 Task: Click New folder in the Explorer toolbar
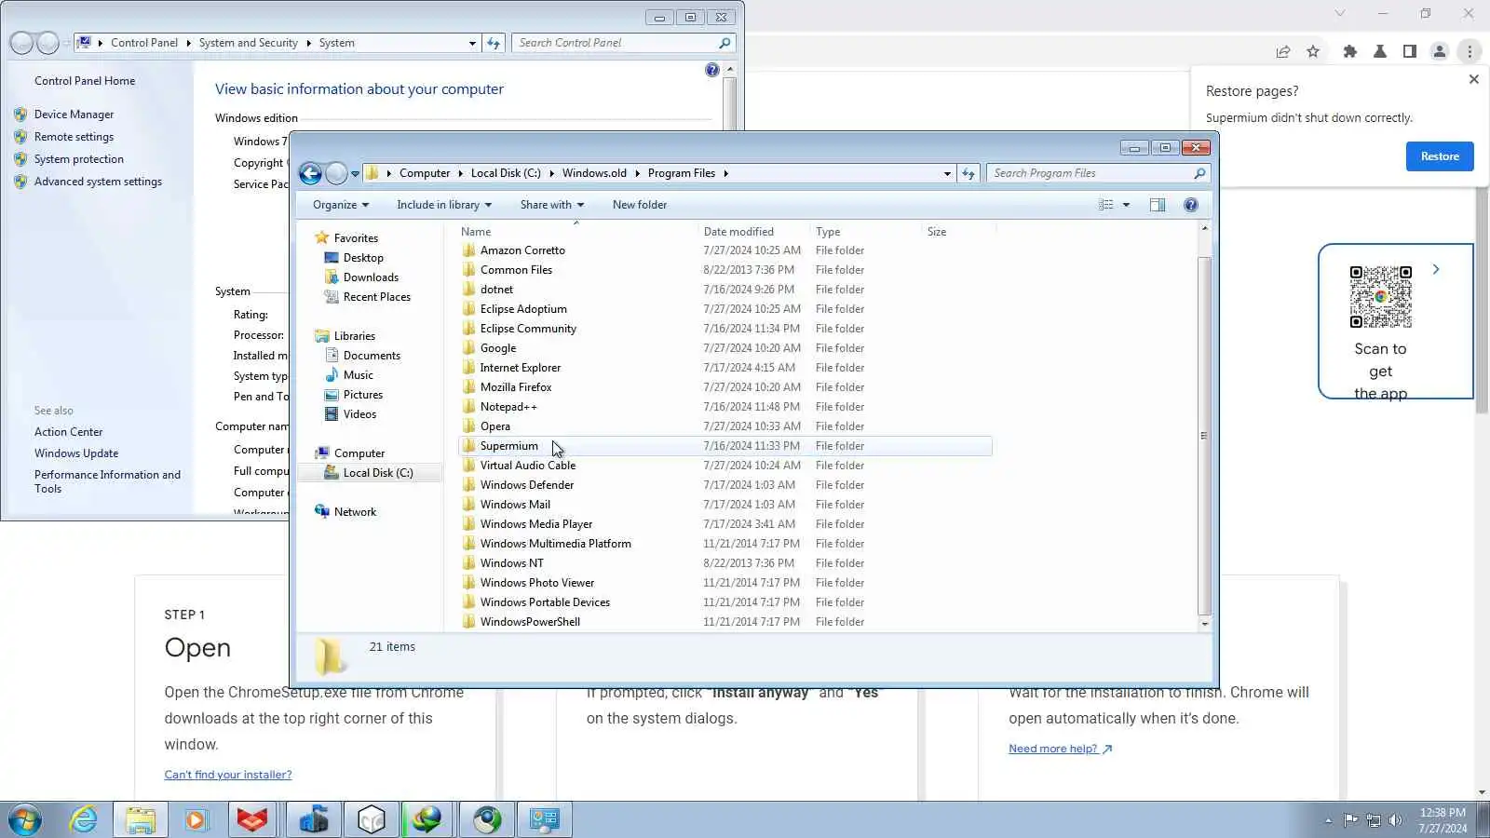[x=640, y=205]
